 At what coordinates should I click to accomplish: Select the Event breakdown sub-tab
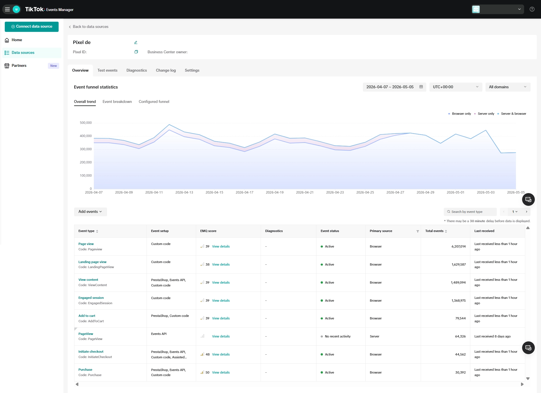117,102
